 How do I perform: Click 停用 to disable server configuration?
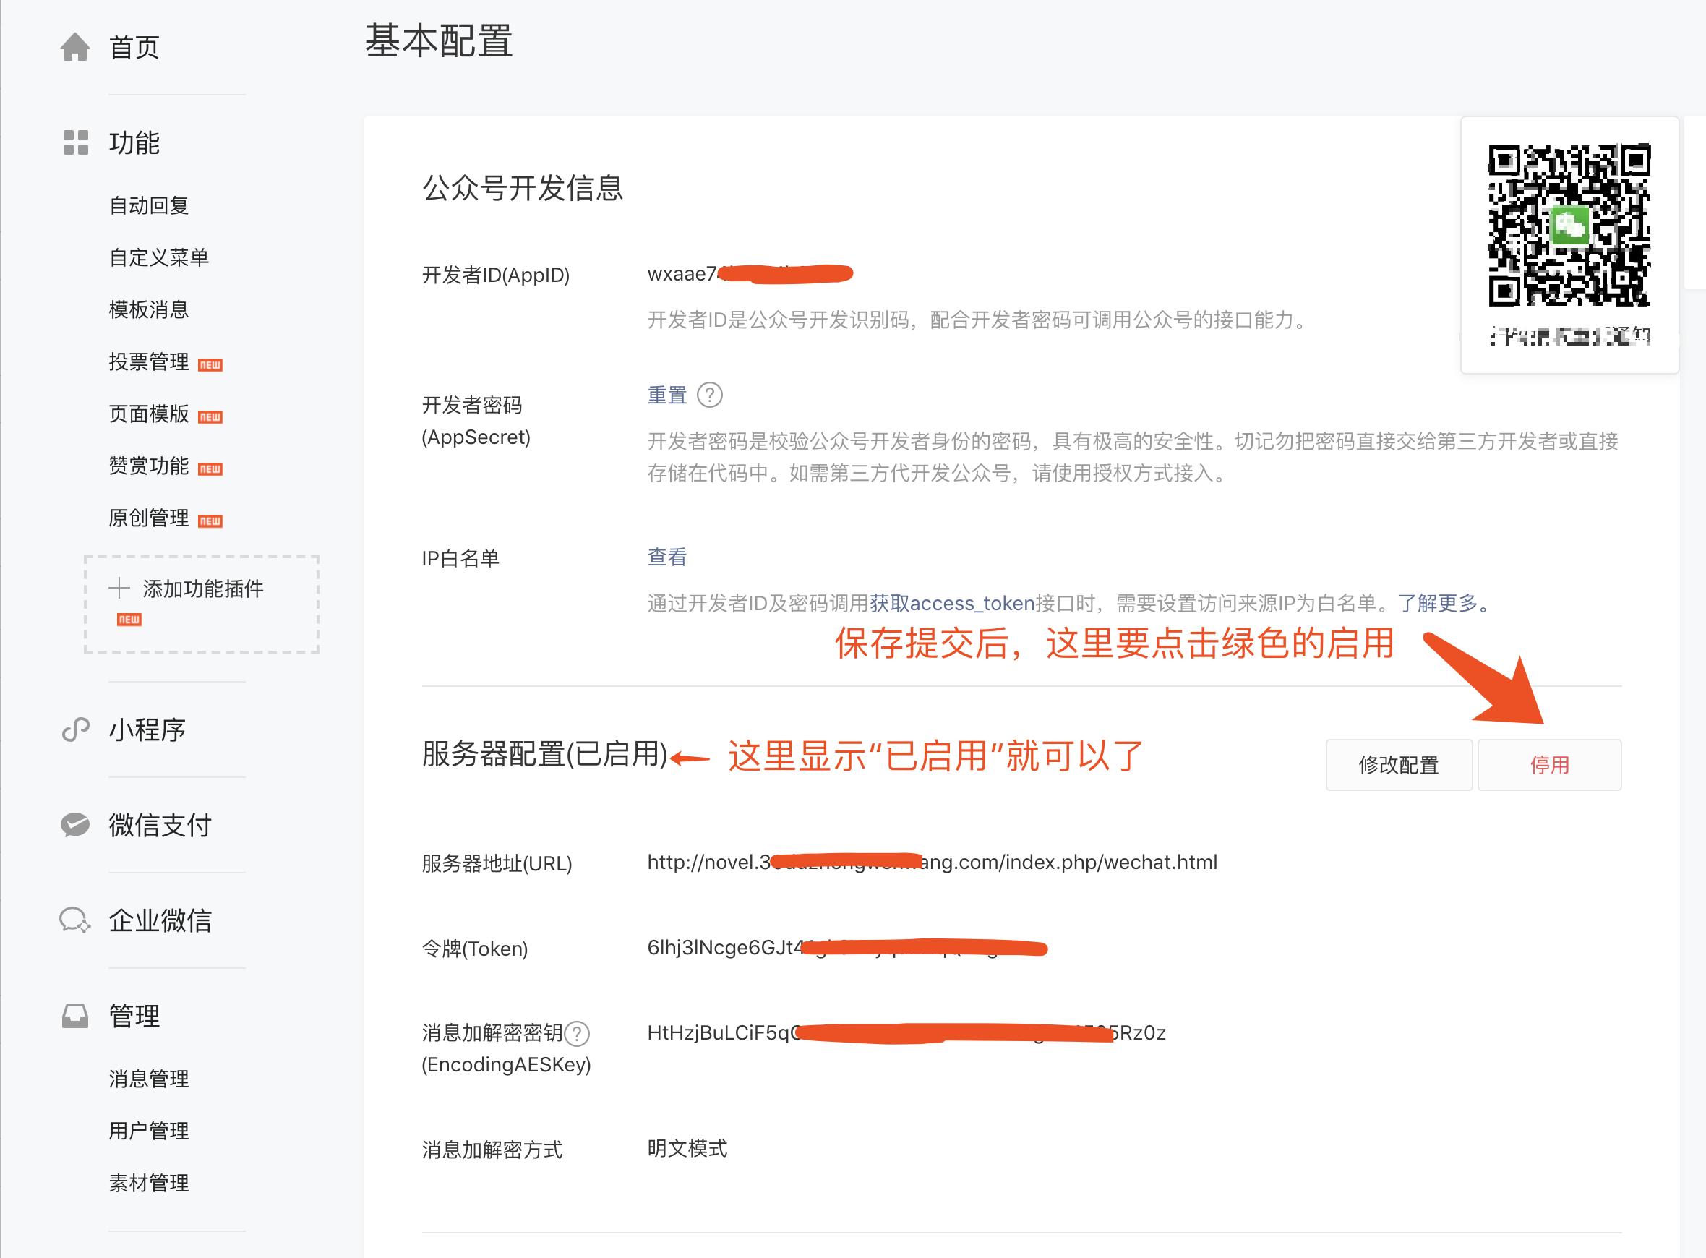click(1550, 764)
